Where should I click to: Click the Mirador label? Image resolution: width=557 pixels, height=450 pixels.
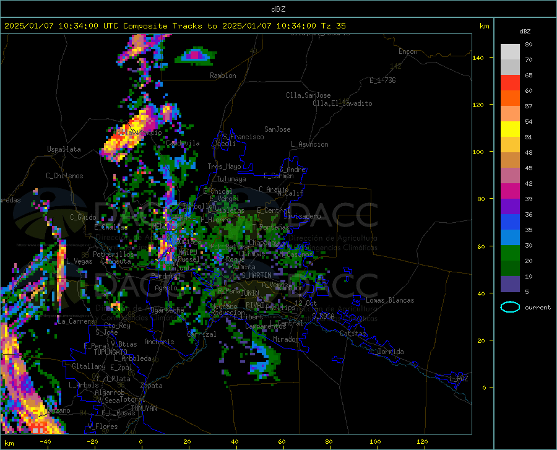pyautogui.click(x=285, y=339)
